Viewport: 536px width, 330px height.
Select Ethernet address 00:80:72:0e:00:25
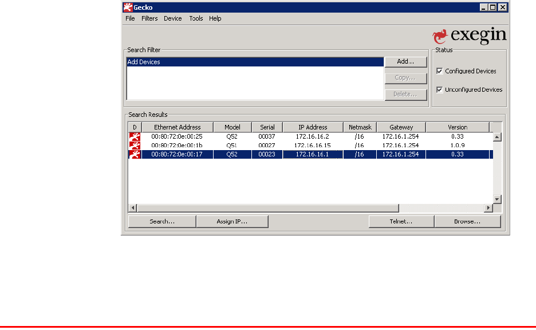point(177,136)
